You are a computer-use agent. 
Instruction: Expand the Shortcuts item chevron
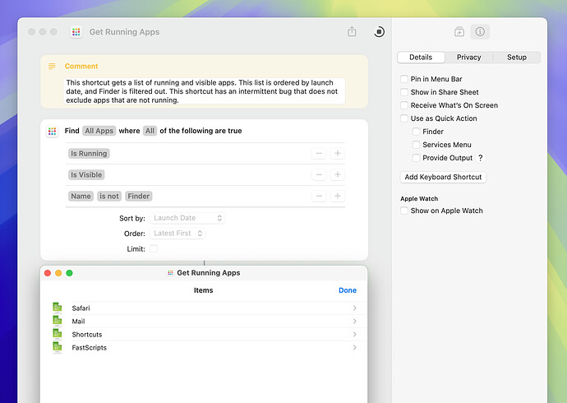pyautogui.click(x=354, y=334)
